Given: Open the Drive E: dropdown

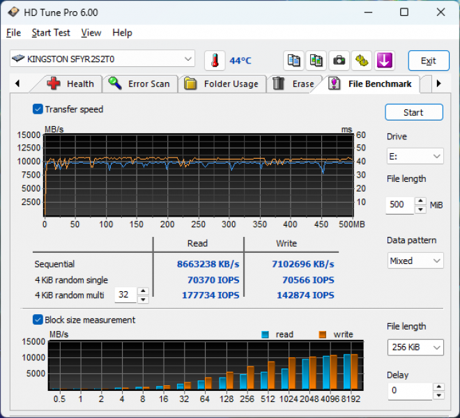Looking at the screenshot, I should 415,156.
